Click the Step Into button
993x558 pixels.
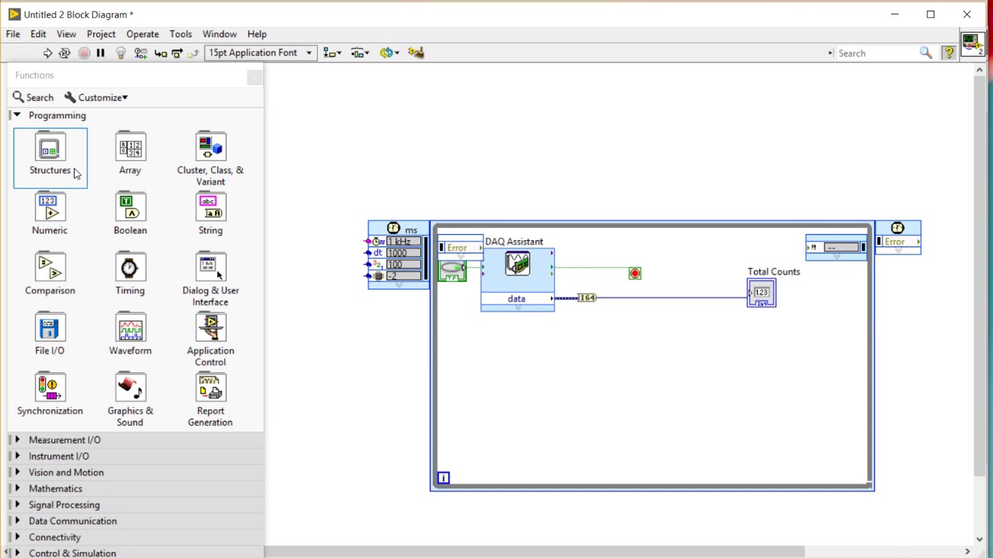point(161,53)
